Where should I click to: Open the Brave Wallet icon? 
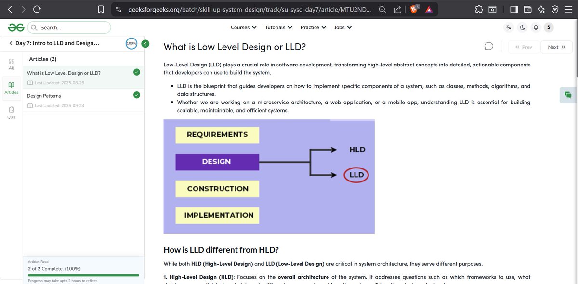point(527,9)
